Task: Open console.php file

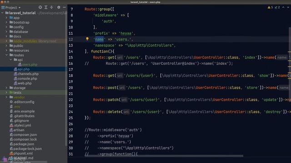Action: pos(27,78)
